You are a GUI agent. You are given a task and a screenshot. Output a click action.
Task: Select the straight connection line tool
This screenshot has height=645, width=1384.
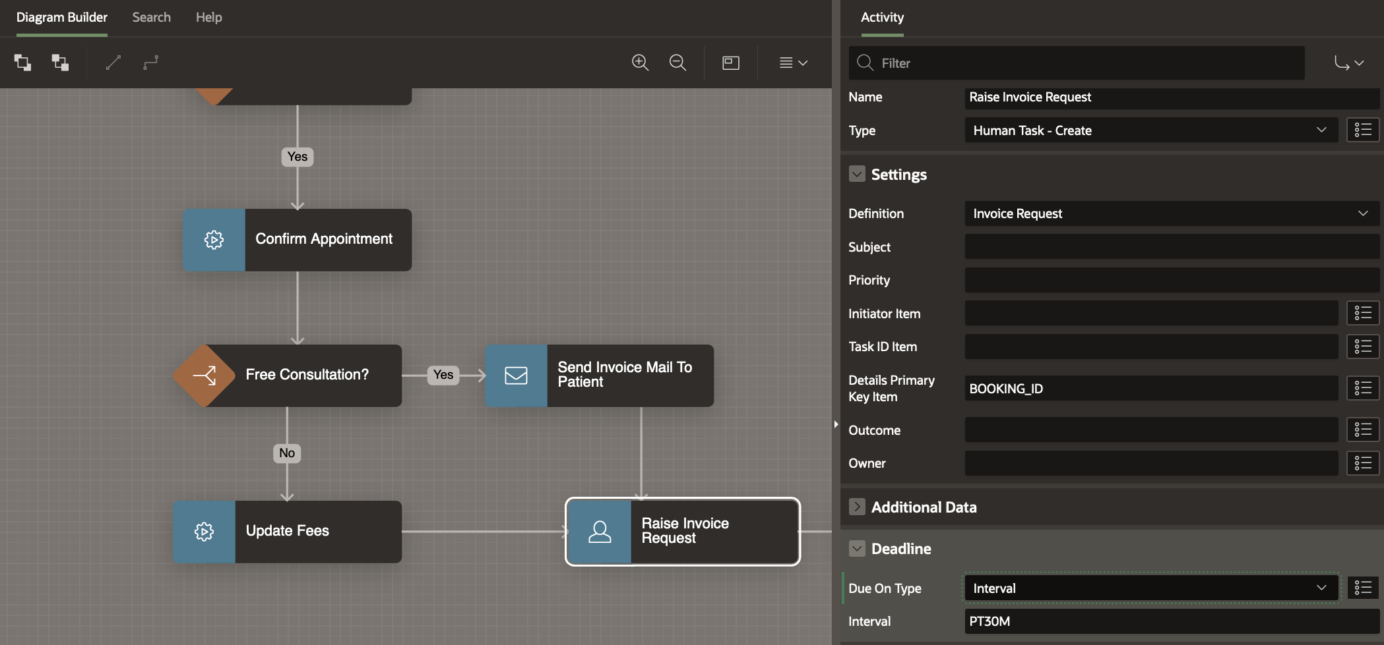tap(113, 63)
